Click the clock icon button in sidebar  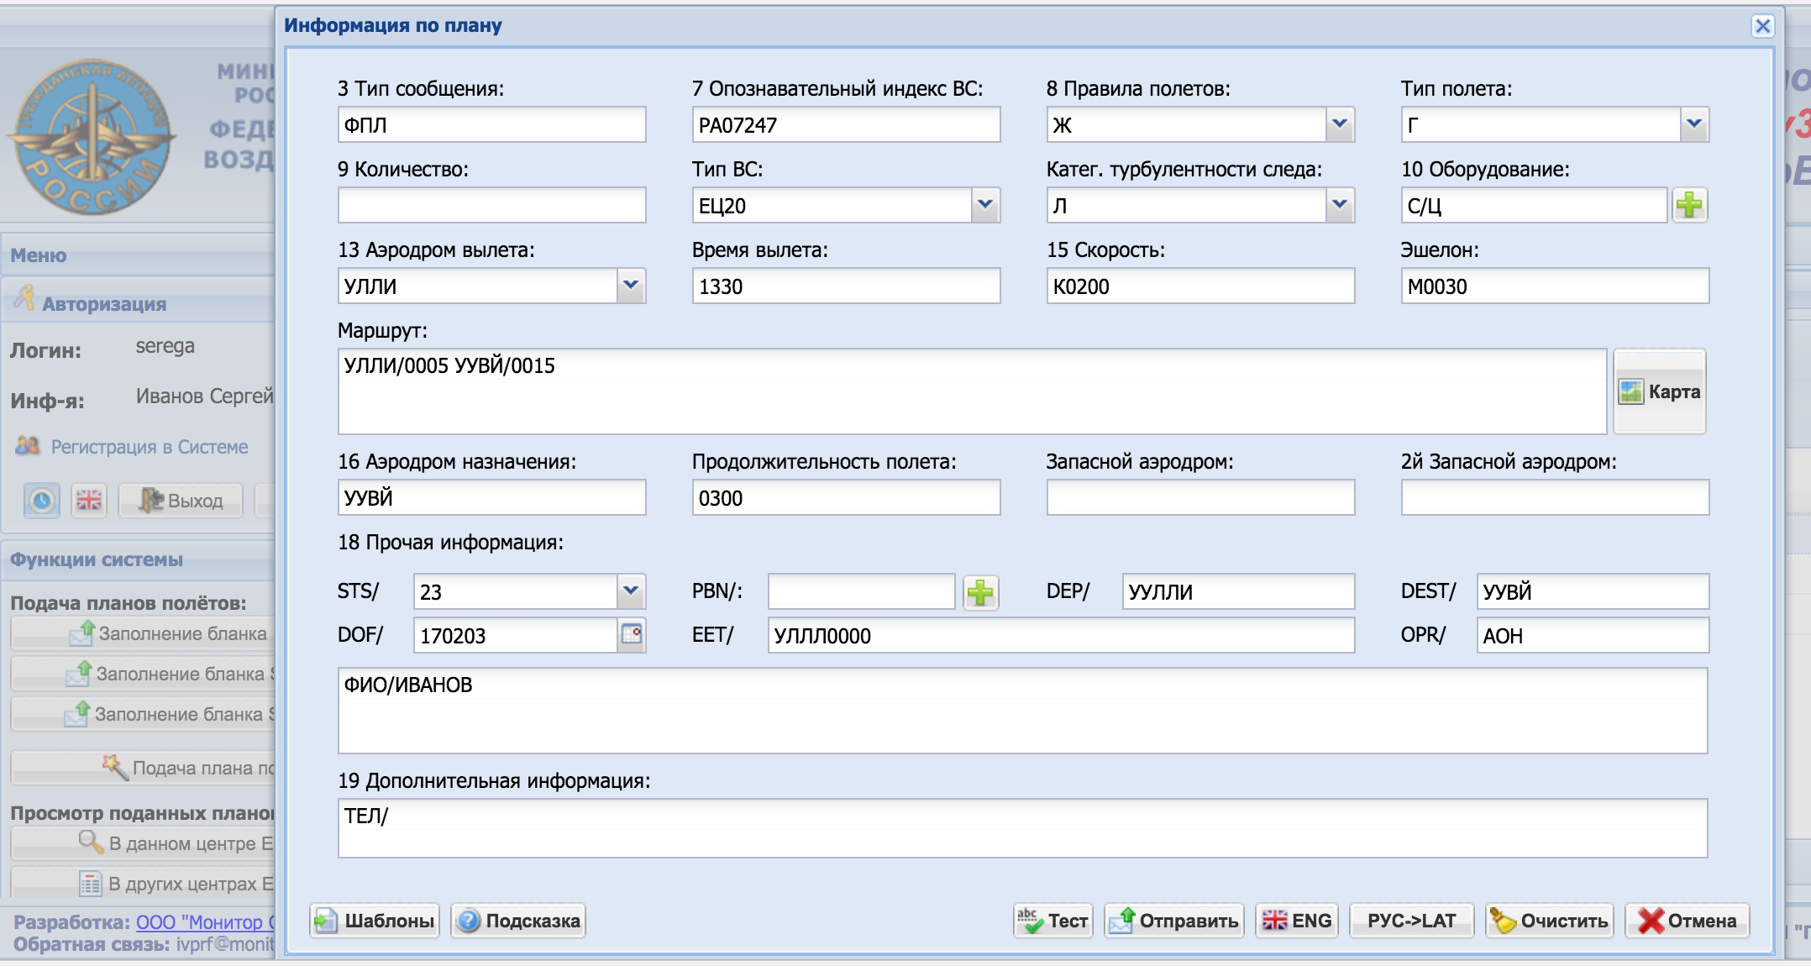[x=42, y=501]
